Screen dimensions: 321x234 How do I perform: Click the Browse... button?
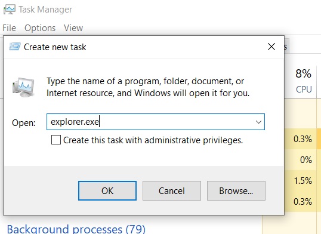(x=236, y=191)
